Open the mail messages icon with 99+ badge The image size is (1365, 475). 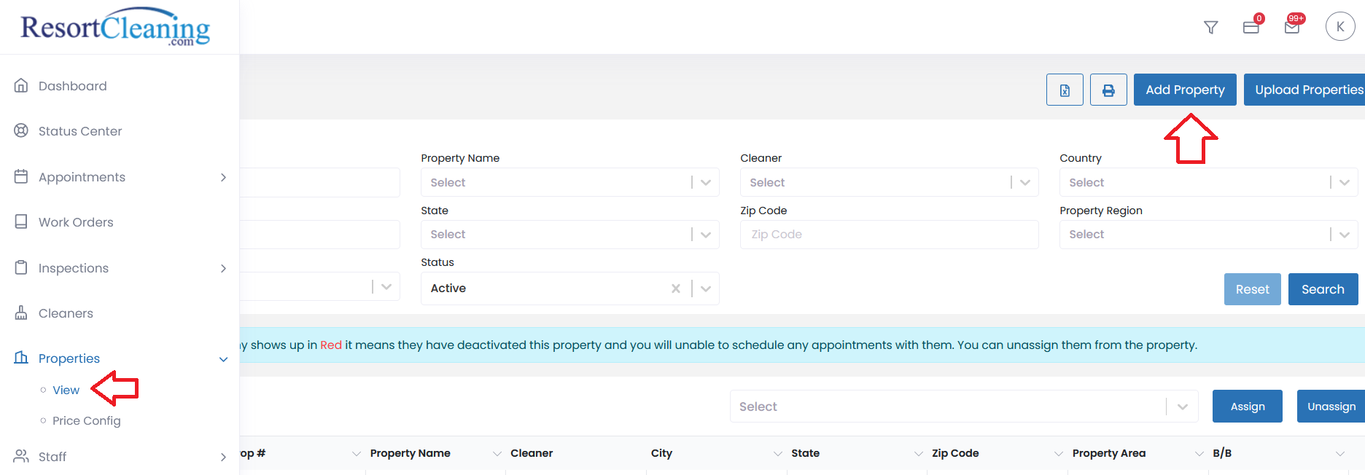click(1292, 28)
